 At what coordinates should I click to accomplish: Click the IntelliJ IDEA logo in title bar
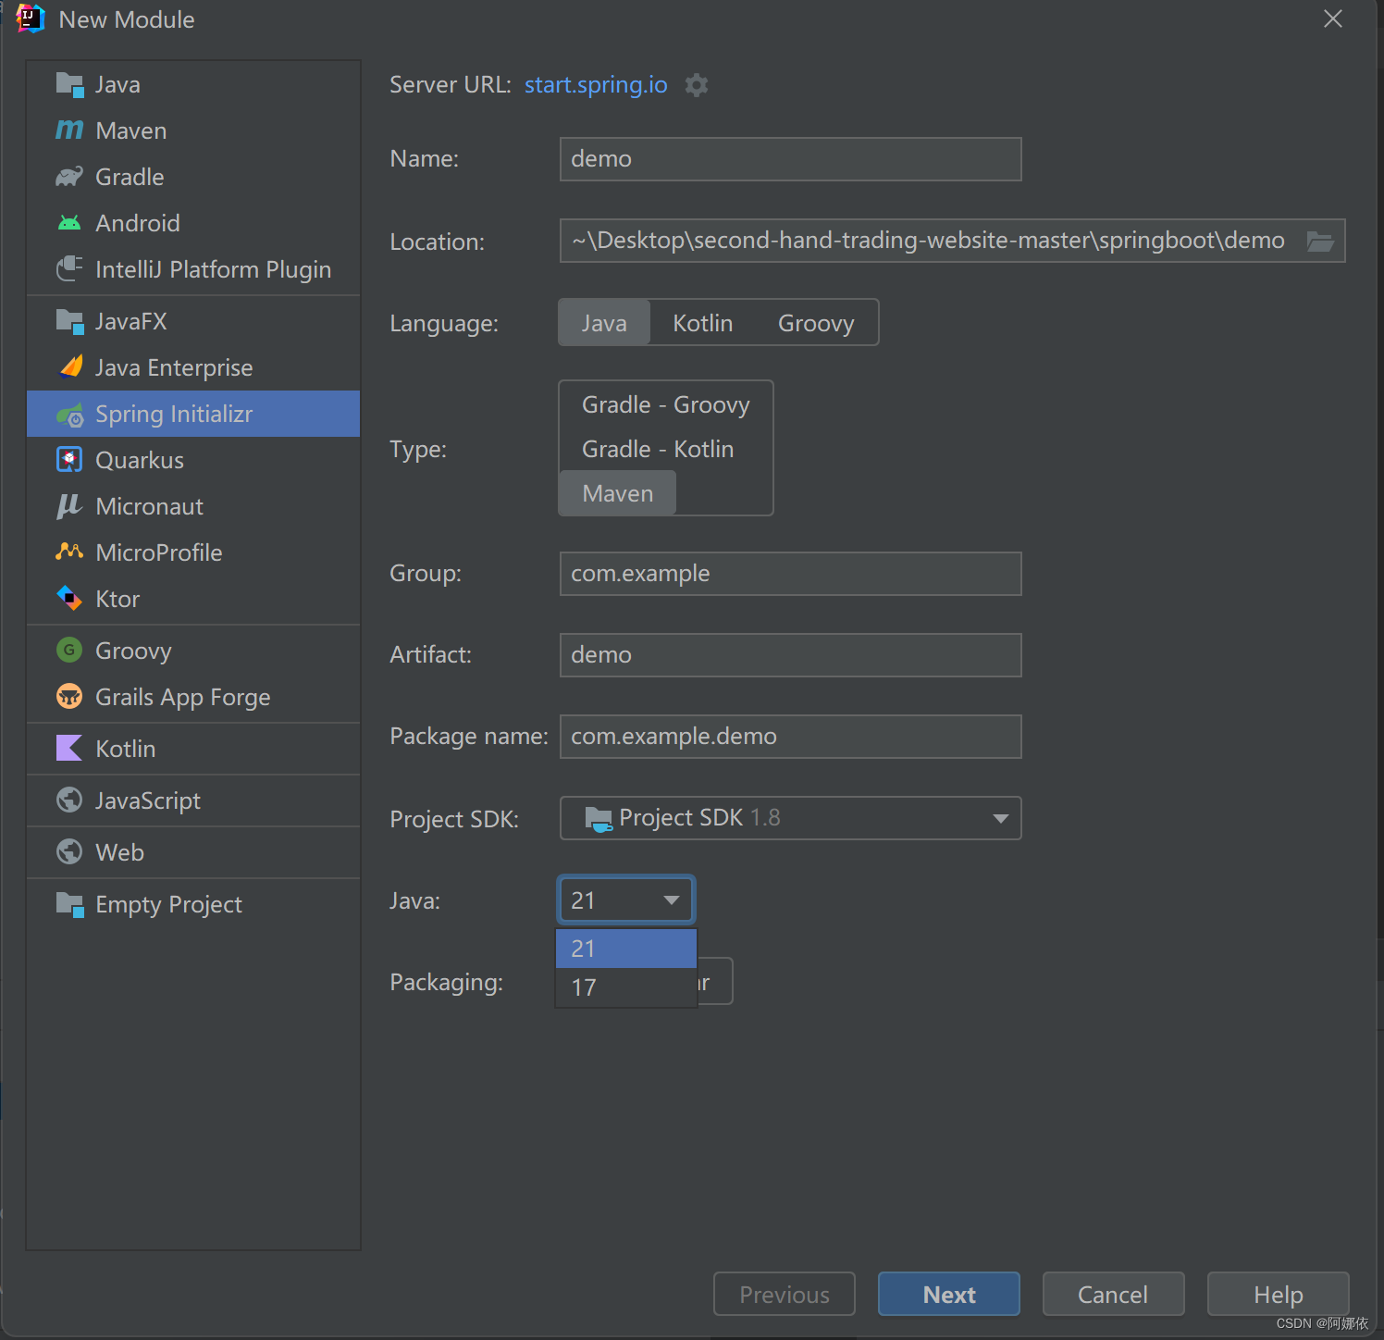pyautogui.click(x=31, y=19)
